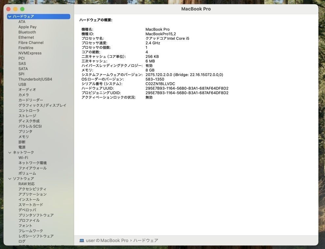Select ログ in the sidebar
The image size is (325, 249).
22,241
